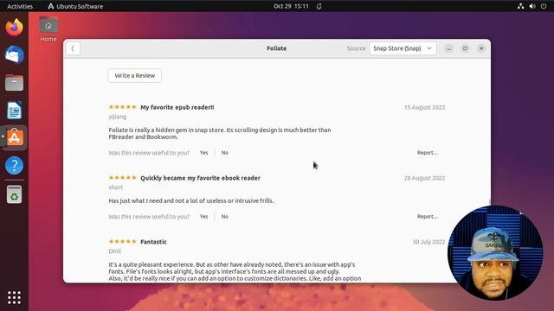Screen dimensions: 554x311
Task: Click the text 'Has just what I need'
Action: coord(191,200)
